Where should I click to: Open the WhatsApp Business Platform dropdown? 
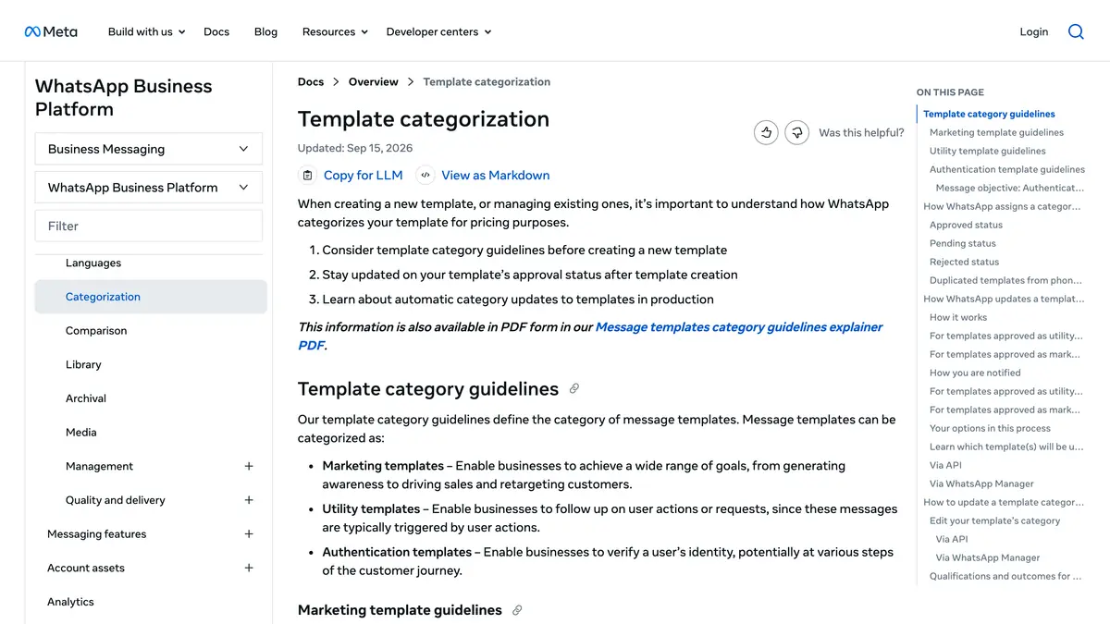pos(149,187)
